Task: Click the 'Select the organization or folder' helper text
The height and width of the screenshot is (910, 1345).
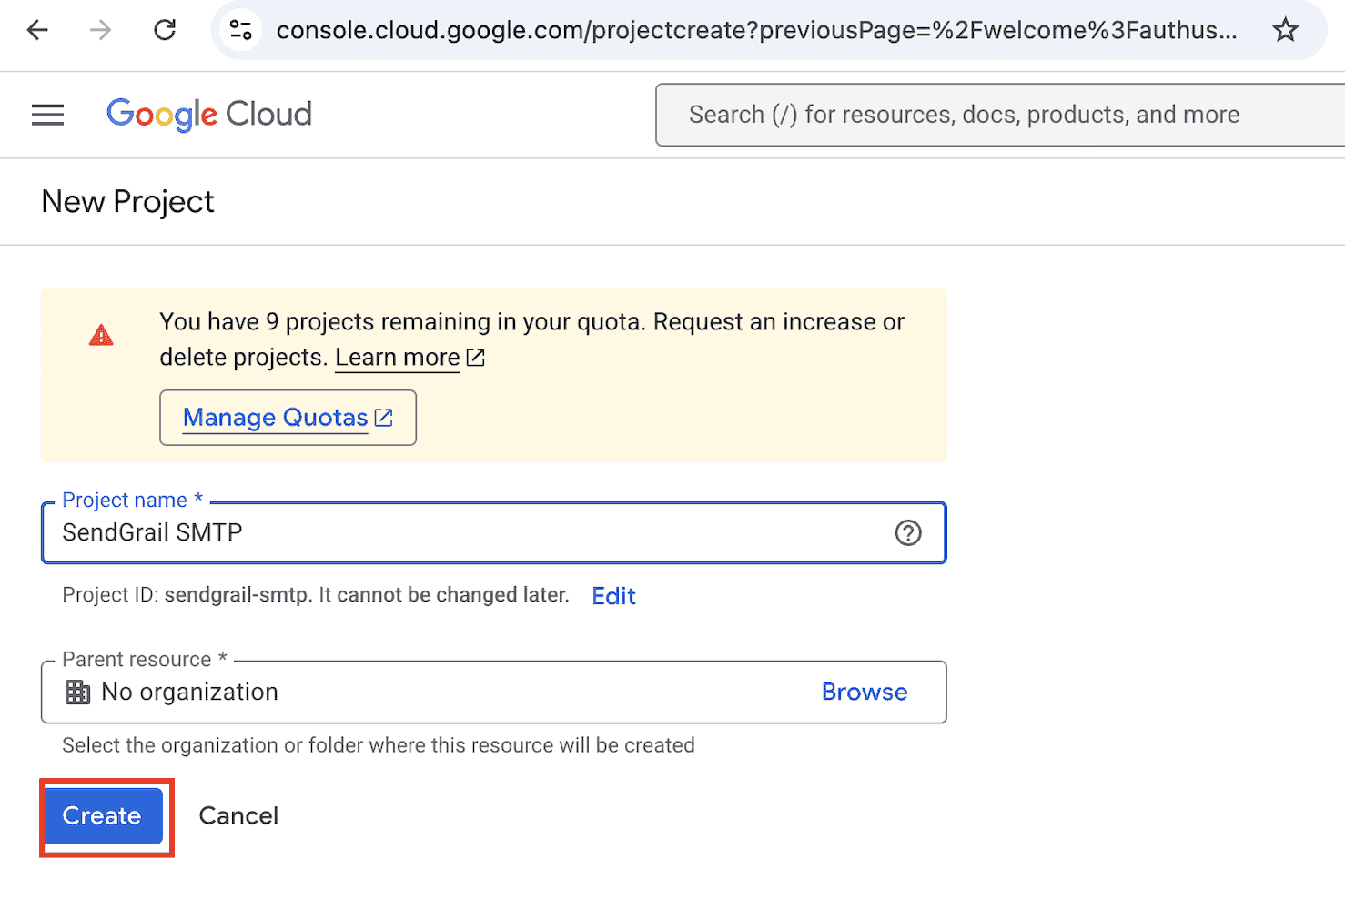Action: click(x=379, y=745)
